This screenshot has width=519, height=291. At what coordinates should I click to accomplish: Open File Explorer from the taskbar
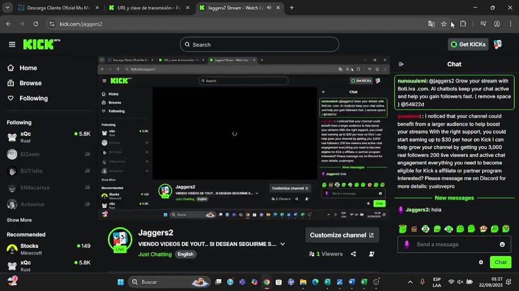[303, 282]
